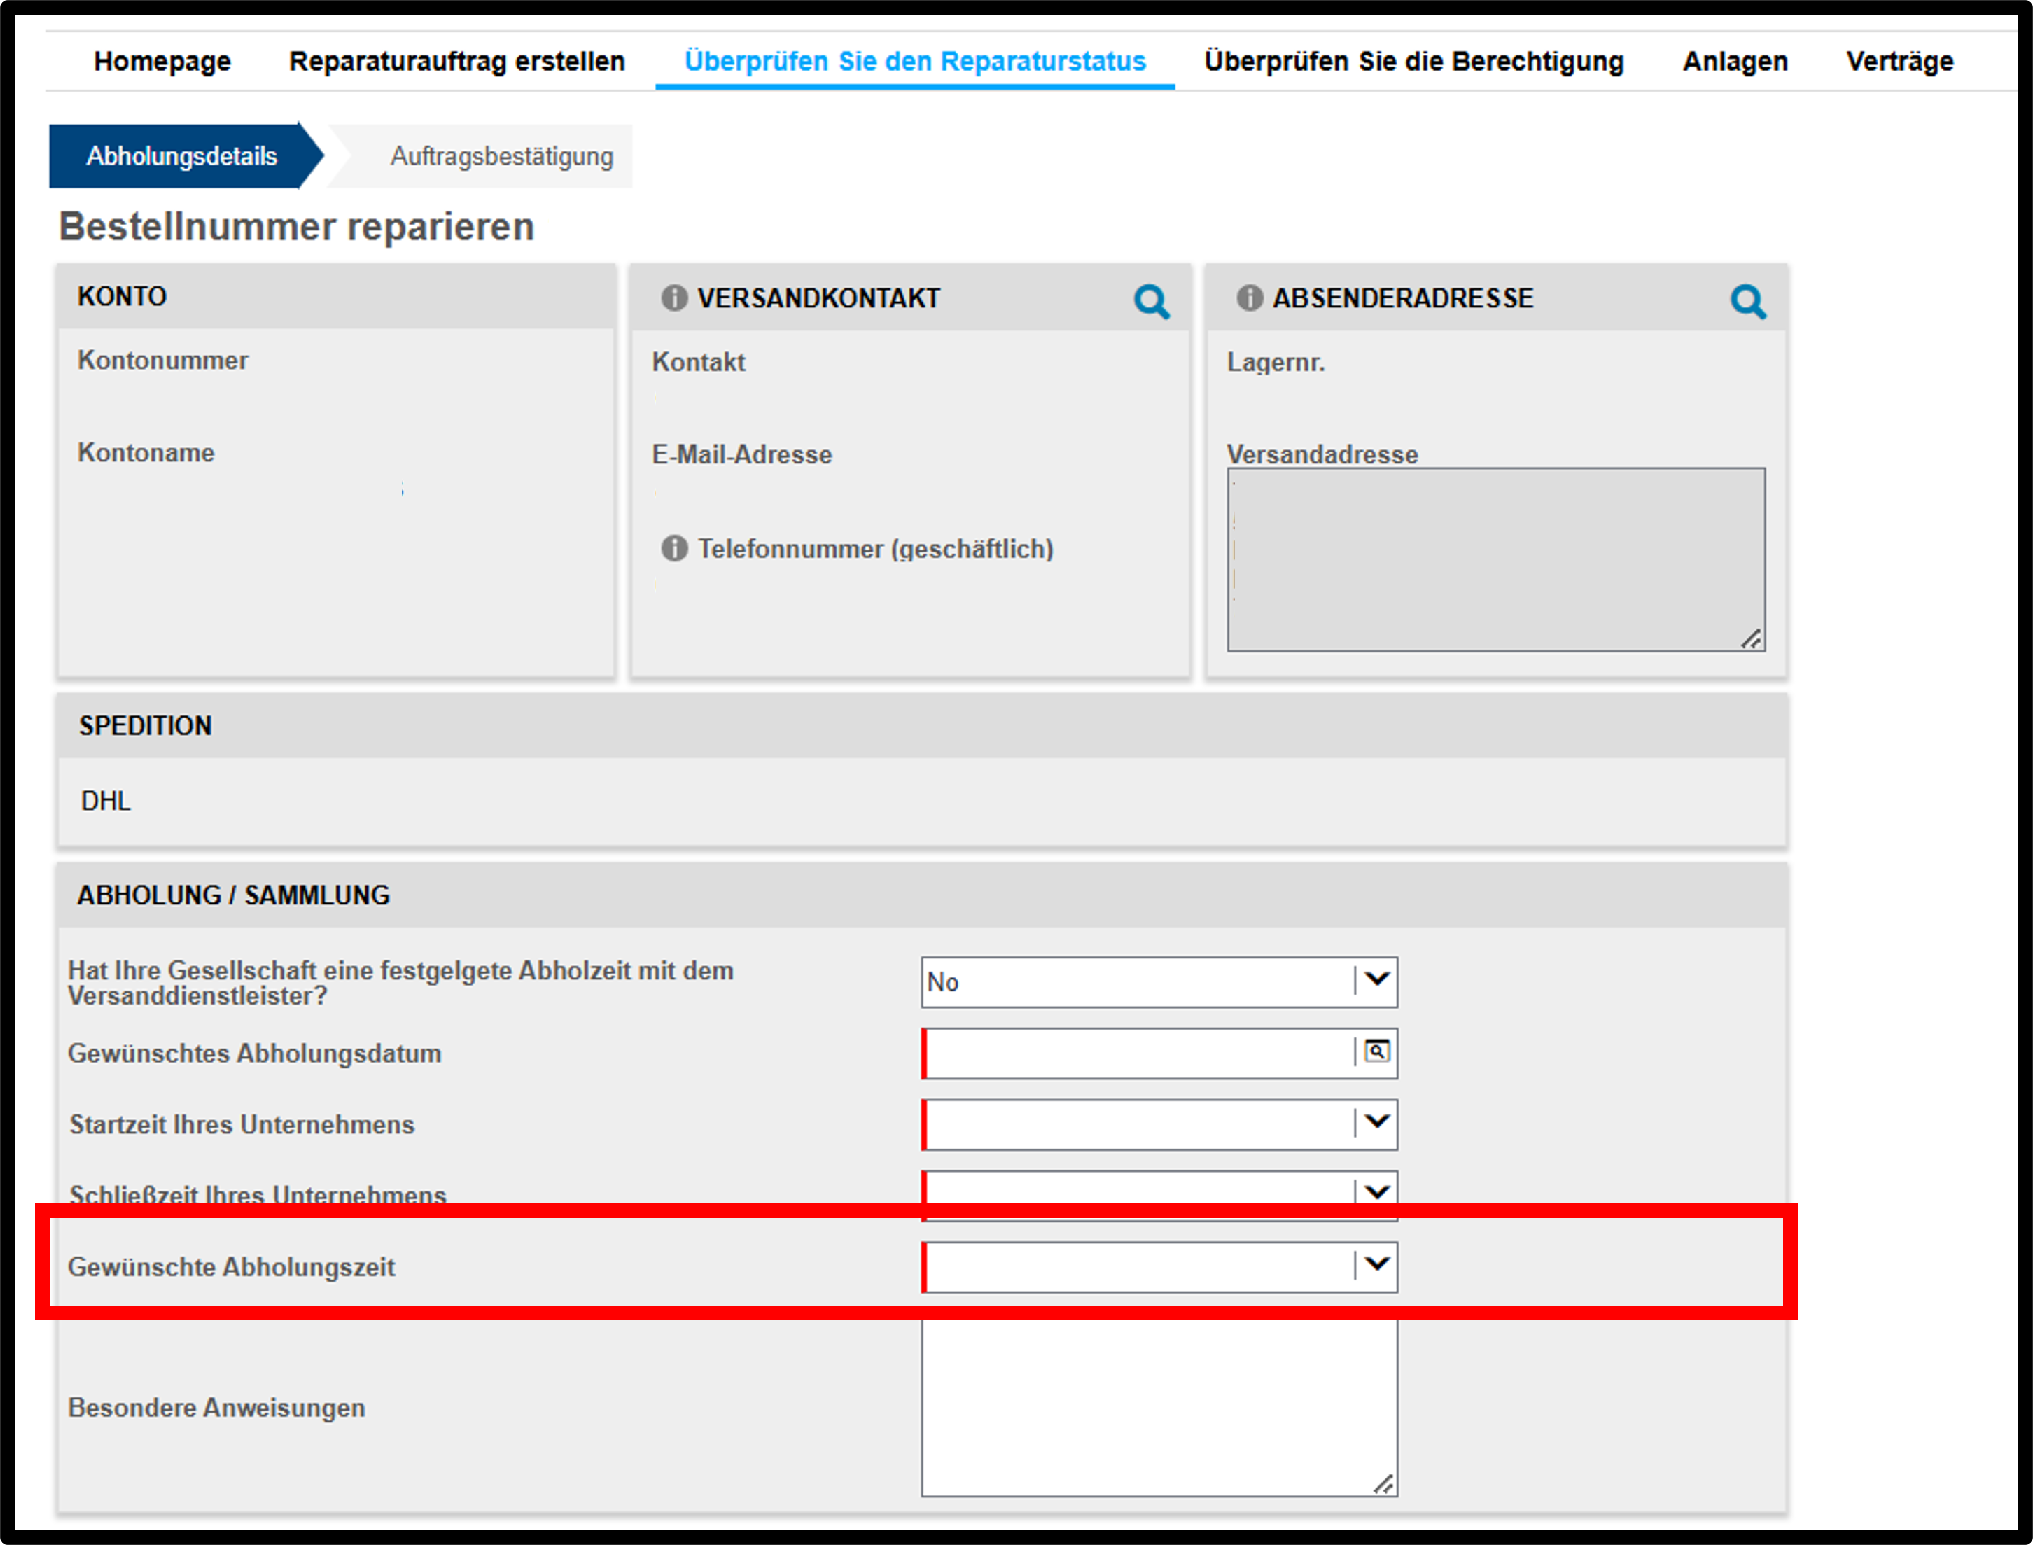Click the Versandkontakt search magnifier icon

(x=1151, y=301)
